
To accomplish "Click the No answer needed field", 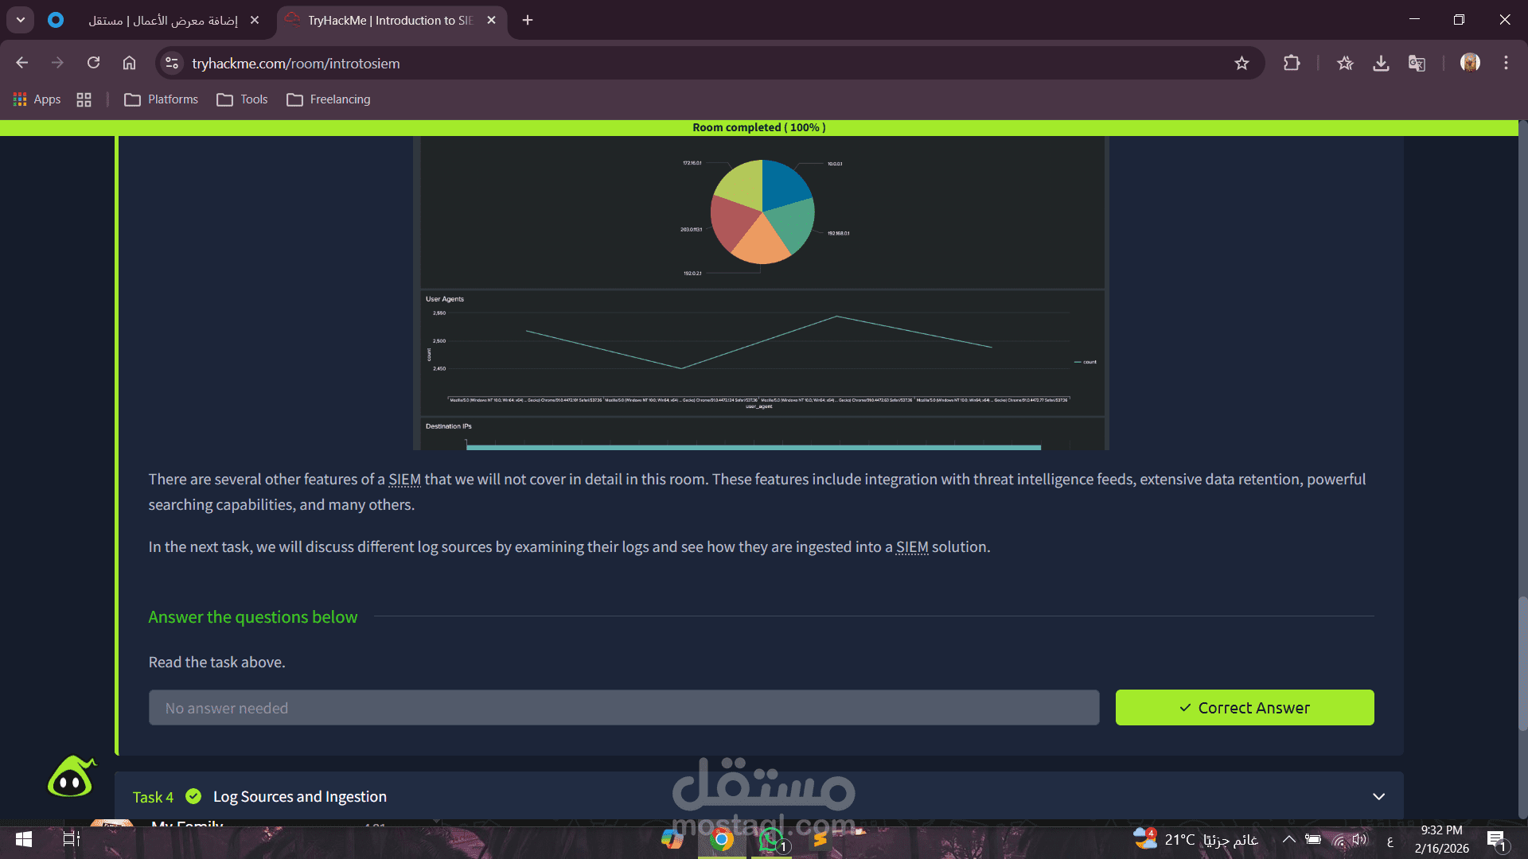I will tap(623, 708).
